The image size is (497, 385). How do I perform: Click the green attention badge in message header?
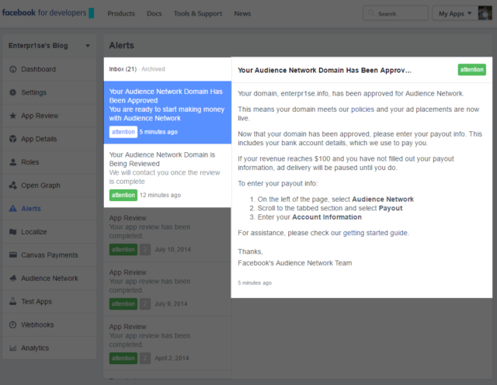tap(471, 70)
